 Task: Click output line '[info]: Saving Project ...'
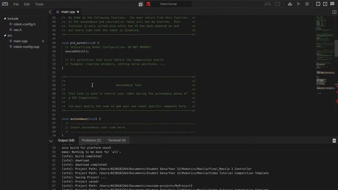83,177
